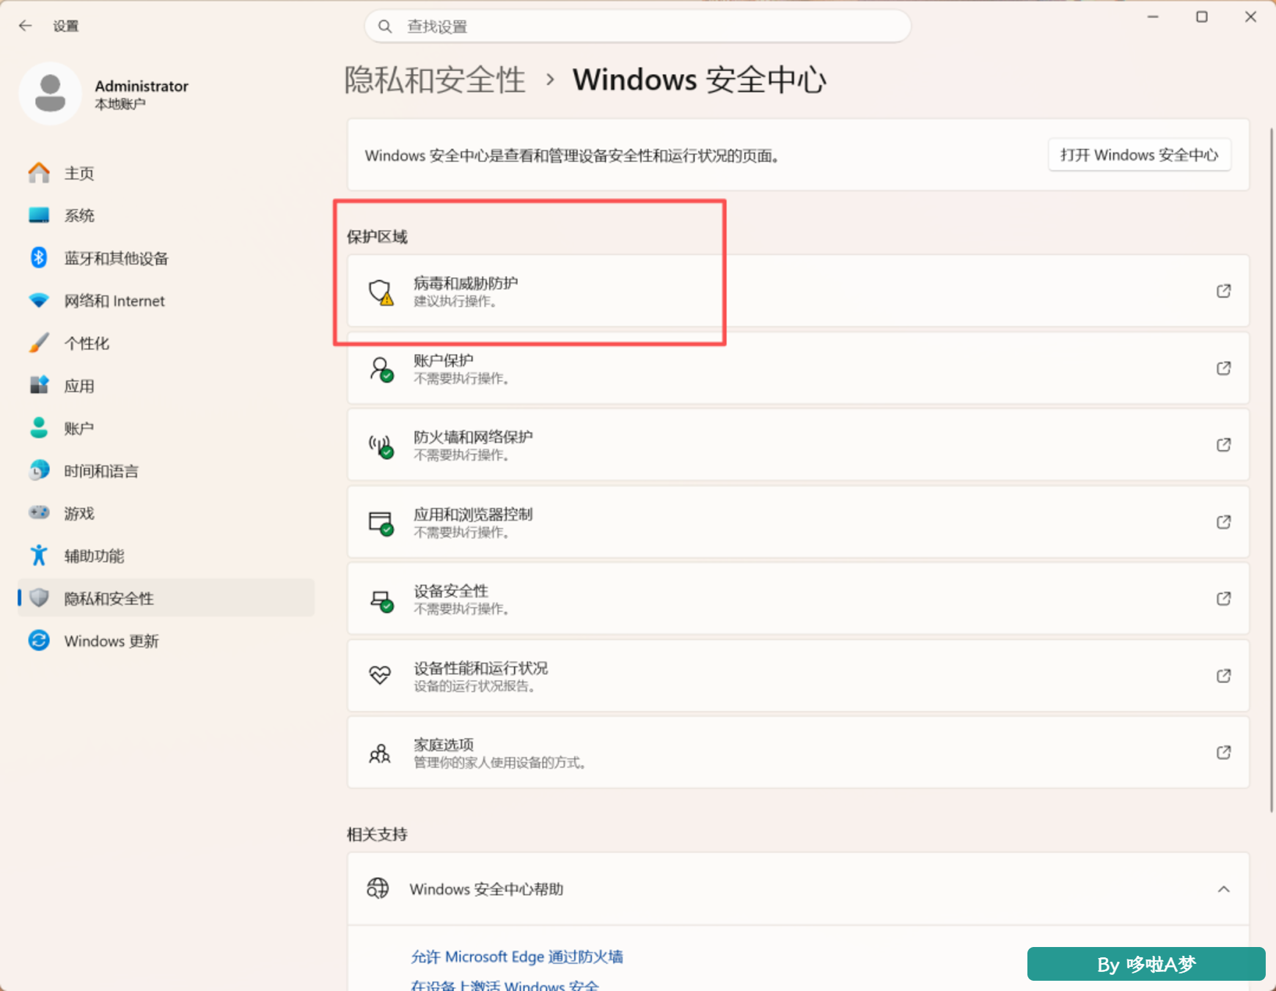
Task: Click the Accounts person icon in sidebar
Action: tap(39, 428)
